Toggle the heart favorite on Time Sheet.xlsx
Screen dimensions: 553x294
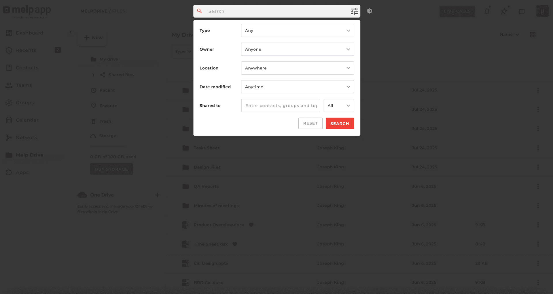(235, 244)
